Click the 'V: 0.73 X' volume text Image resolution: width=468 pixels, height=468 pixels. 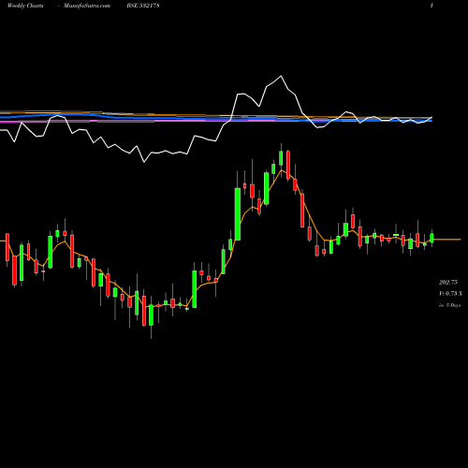click(450, 294)
